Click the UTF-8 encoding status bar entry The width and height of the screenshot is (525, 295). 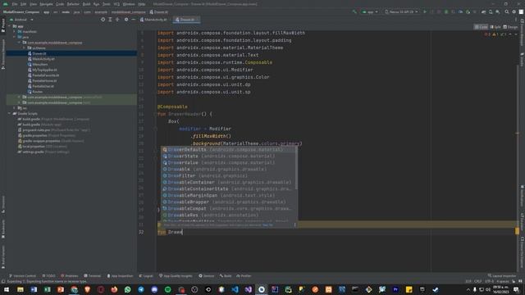tap(489, 281)
